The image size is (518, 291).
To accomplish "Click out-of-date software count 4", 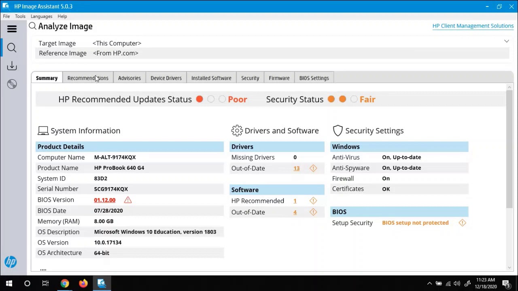I will 295,212.
